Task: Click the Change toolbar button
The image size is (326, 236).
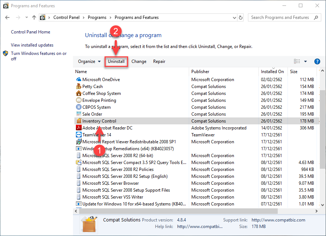Action: (x=139, y=61)
